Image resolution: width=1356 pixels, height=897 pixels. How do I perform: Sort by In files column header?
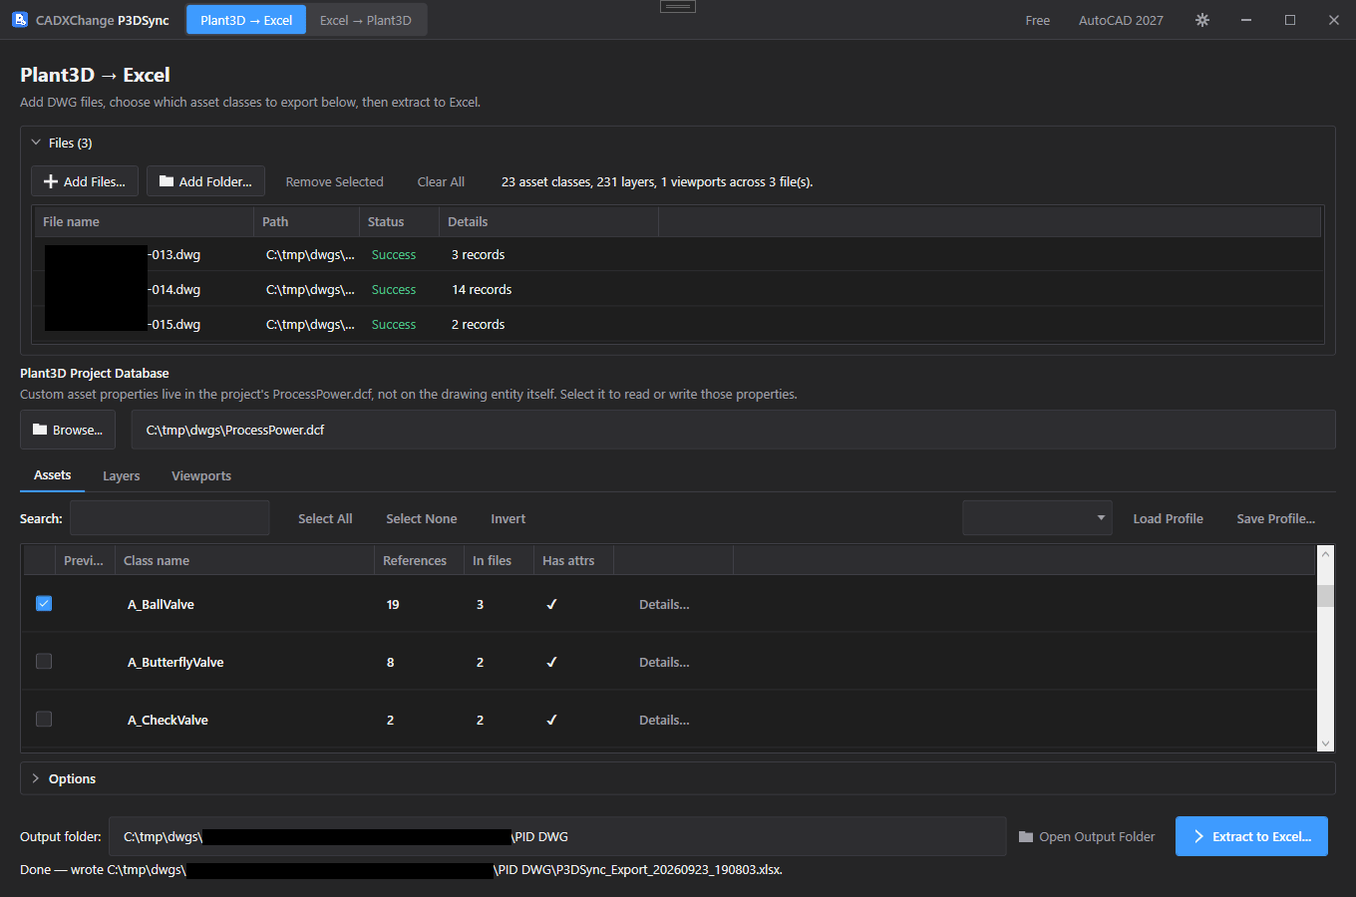(x=500, y=560)
